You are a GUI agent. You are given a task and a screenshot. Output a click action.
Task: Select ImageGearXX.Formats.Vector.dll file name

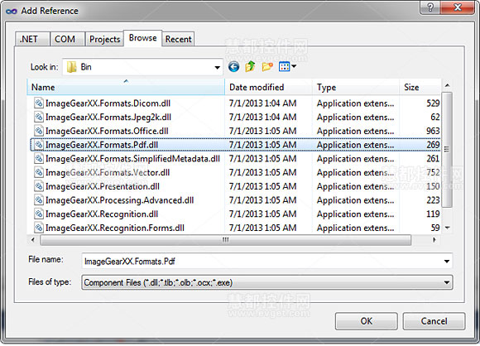click(x=108, y=172)
